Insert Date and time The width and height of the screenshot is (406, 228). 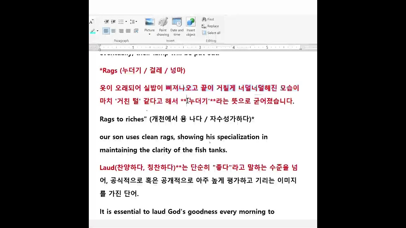point(177,27)
